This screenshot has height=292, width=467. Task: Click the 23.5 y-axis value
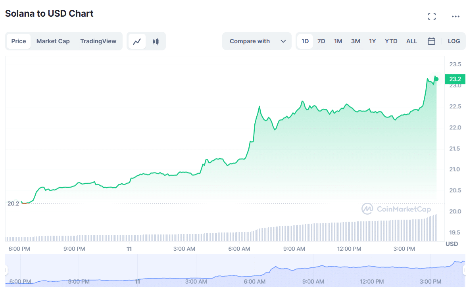coord(455,64)
